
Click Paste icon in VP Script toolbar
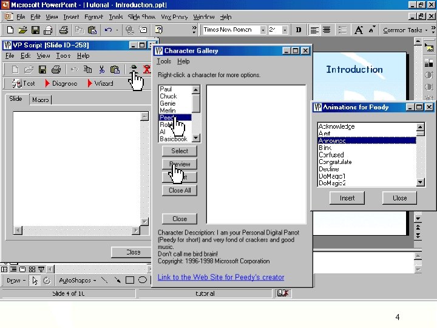pos(115,69)
